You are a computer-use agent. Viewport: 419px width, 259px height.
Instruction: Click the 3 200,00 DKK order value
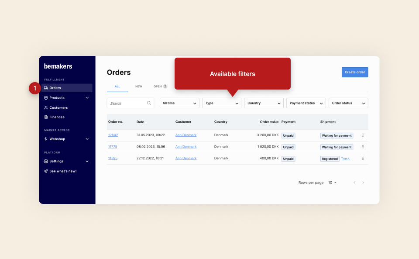[268, 135]
